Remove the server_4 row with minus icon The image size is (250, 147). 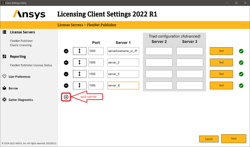click(66, 86)
